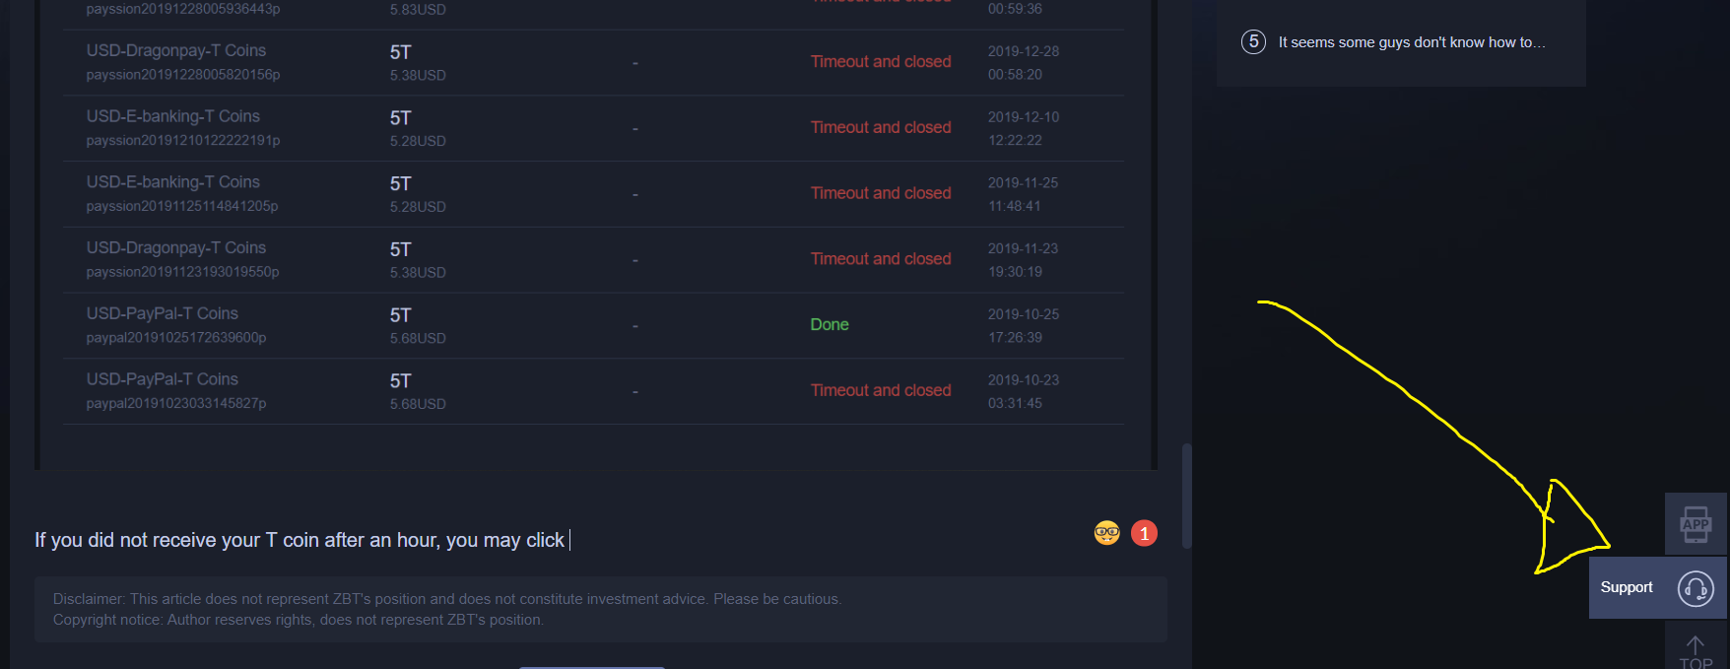Click order ID payssion20191210122222191p

pos(183,141)
